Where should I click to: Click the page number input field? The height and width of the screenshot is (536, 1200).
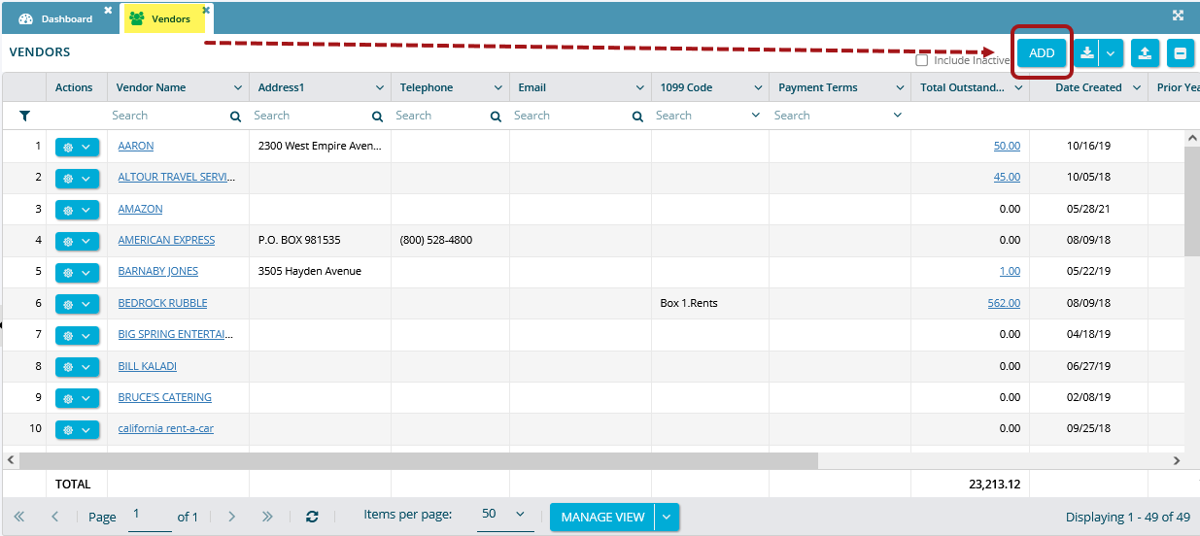click(x=150, y=516)
